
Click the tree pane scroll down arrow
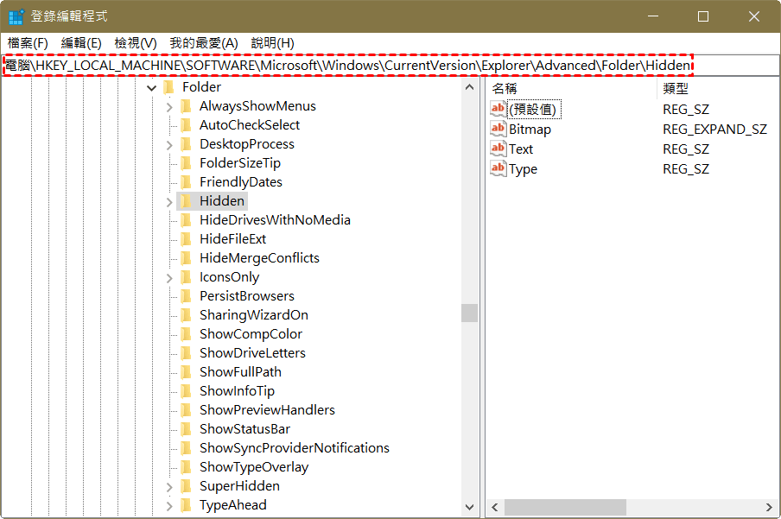tap(469, 508)
